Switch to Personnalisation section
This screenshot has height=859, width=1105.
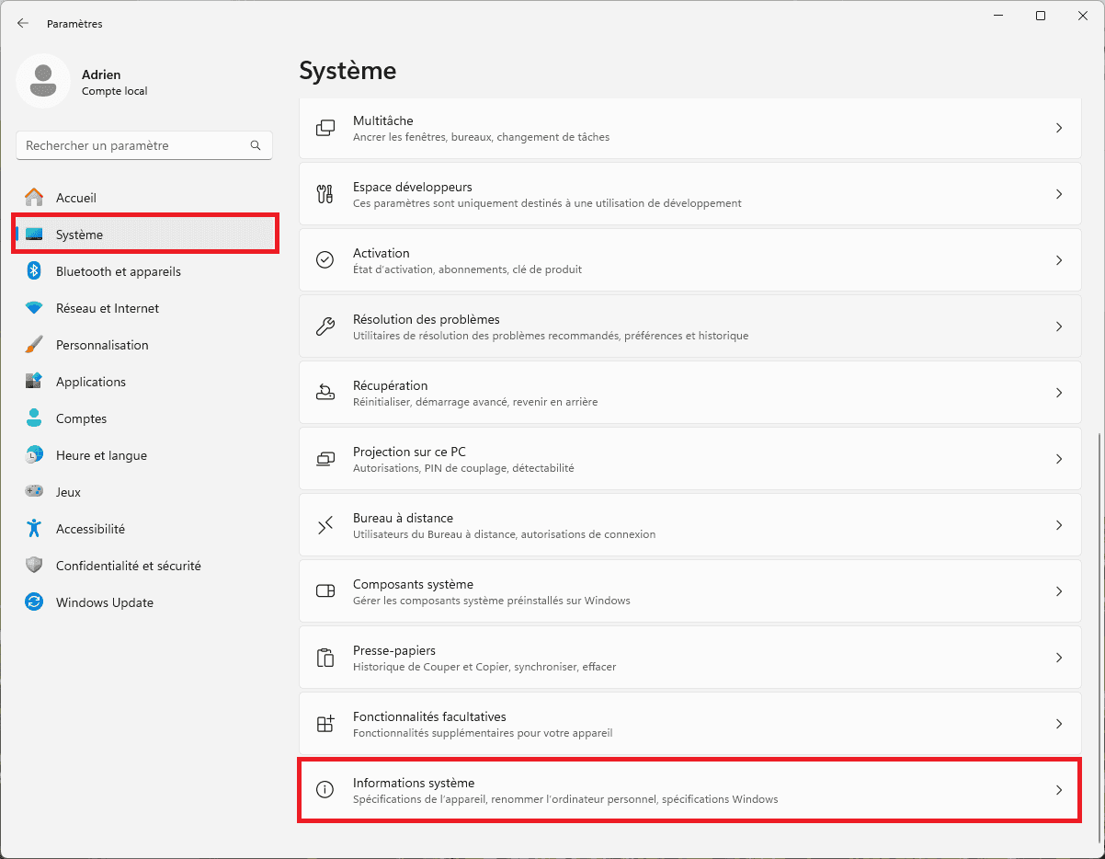point(145,345)
